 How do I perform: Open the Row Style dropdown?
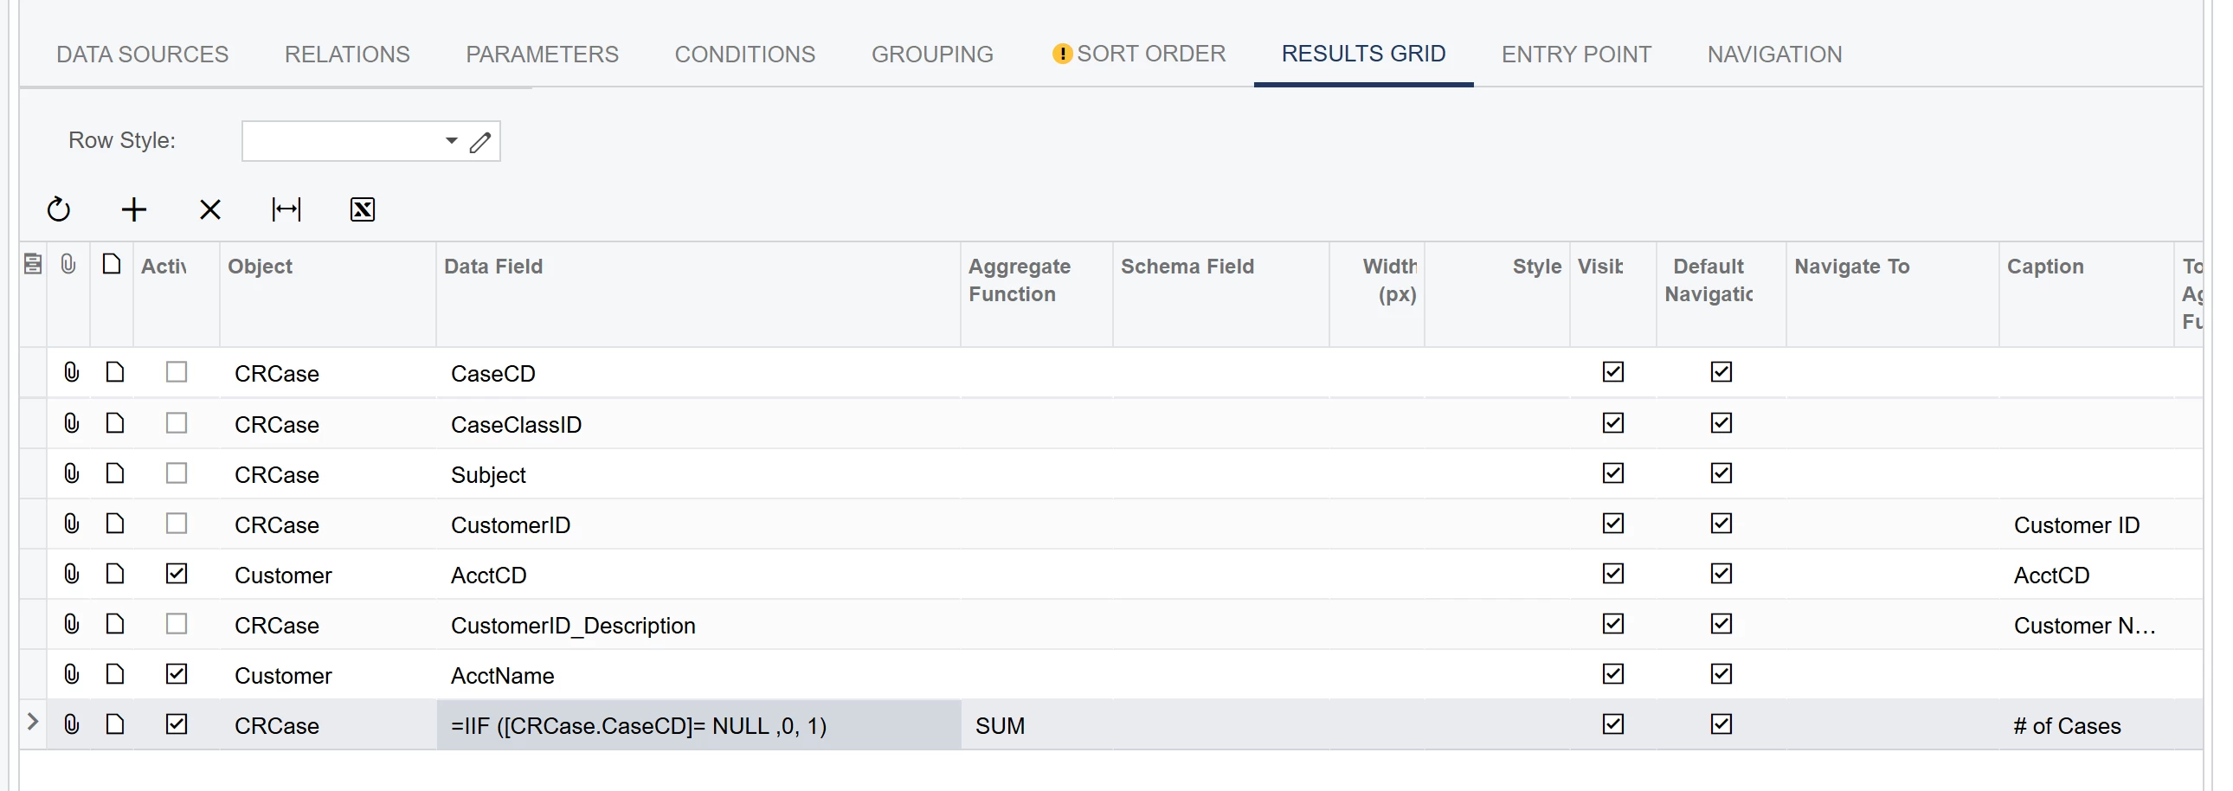tap(451, 141)
